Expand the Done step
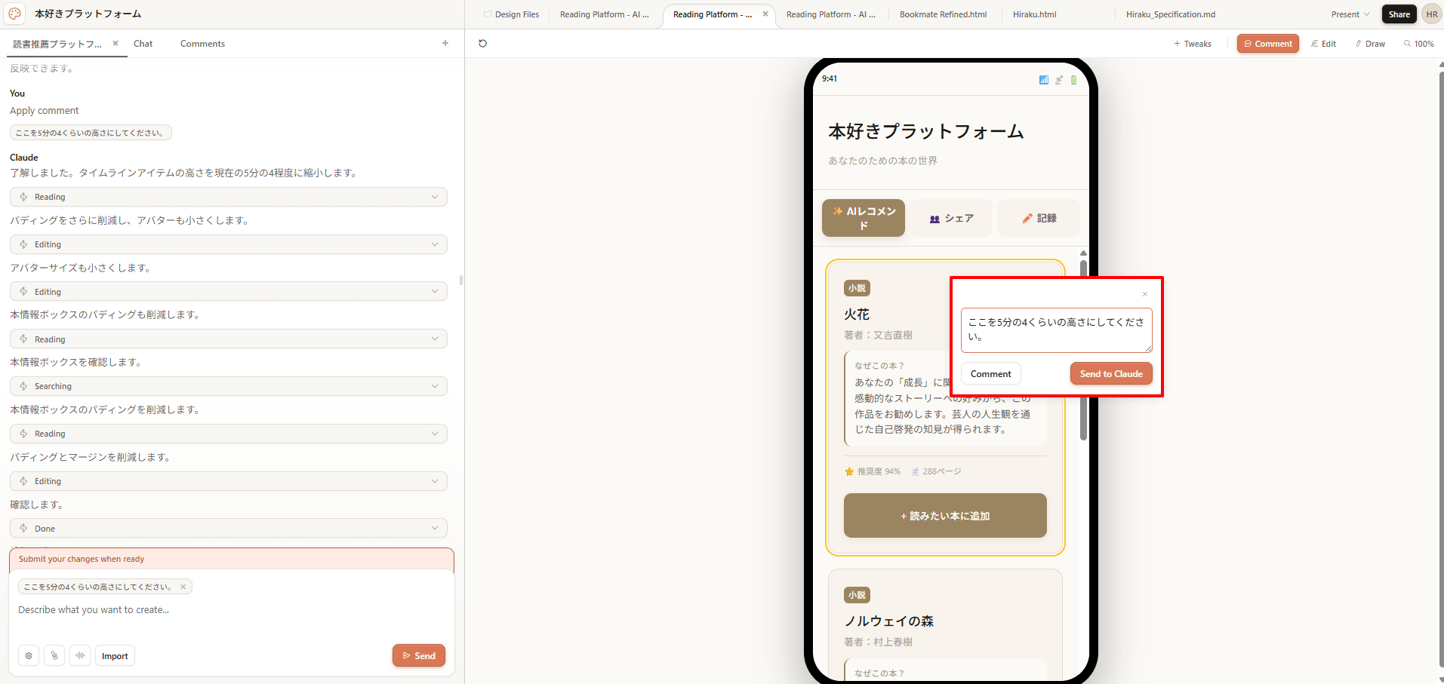 point(229,529)
